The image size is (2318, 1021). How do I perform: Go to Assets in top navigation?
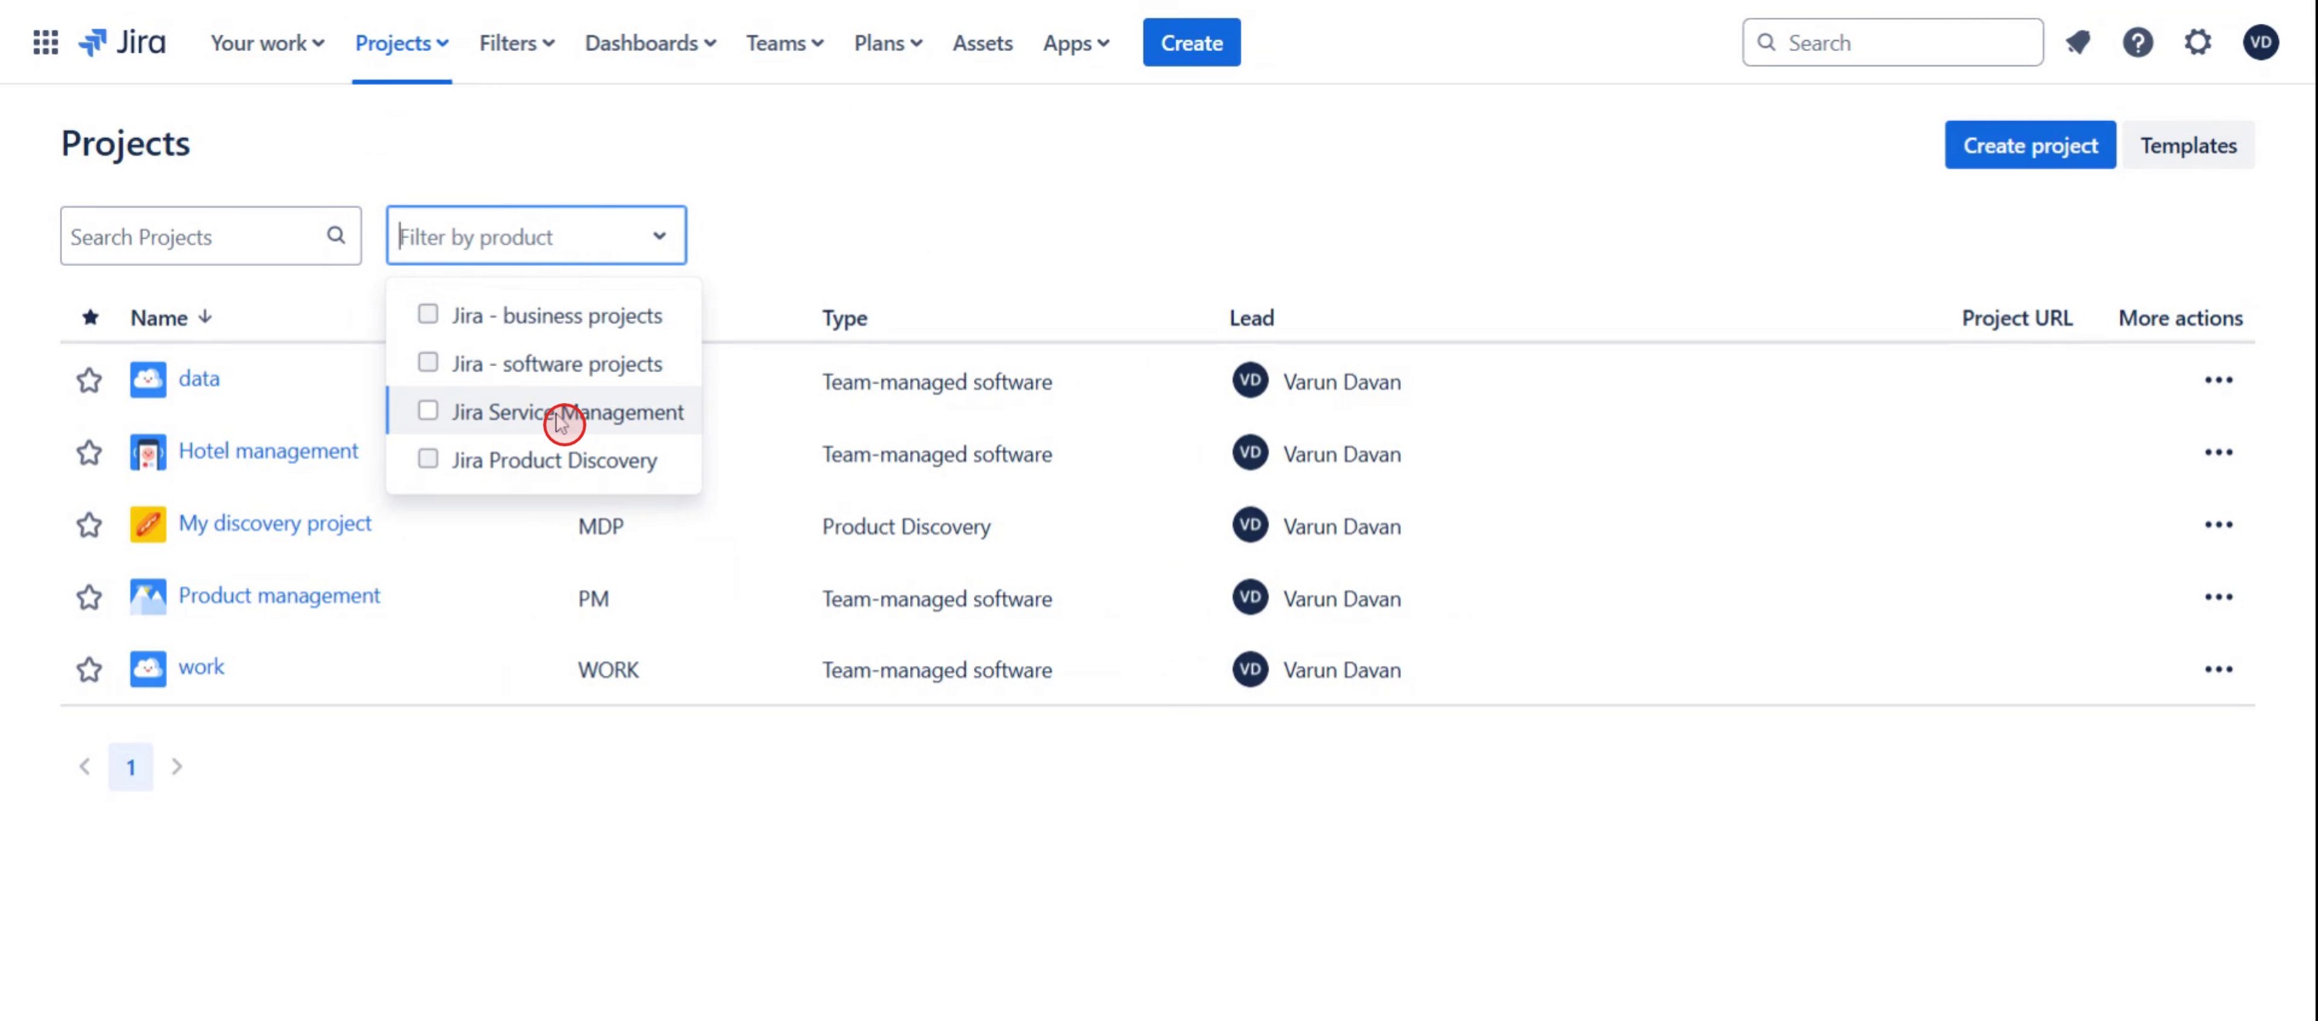click(x=982, y=43)
